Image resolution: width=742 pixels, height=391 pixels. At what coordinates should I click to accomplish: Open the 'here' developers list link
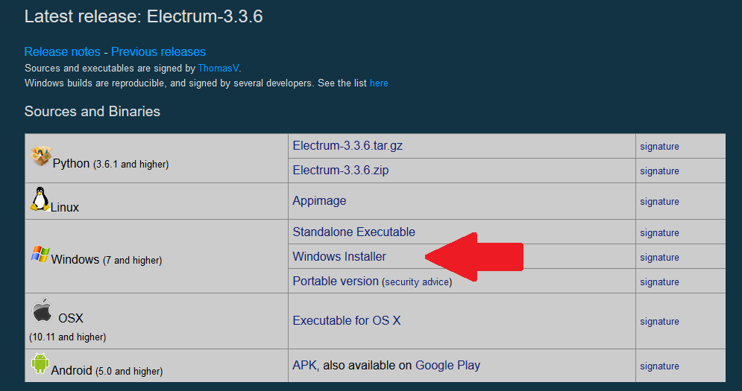379,83
